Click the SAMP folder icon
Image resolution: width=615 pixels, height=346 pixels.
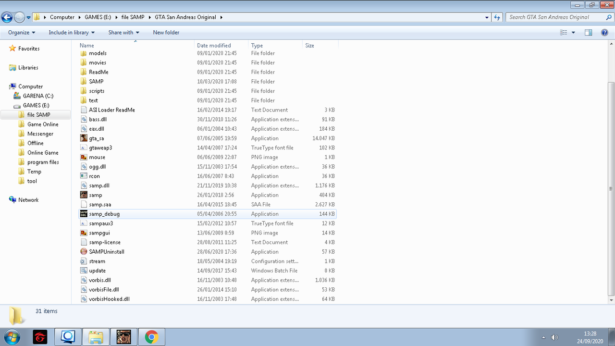(84, 82)
